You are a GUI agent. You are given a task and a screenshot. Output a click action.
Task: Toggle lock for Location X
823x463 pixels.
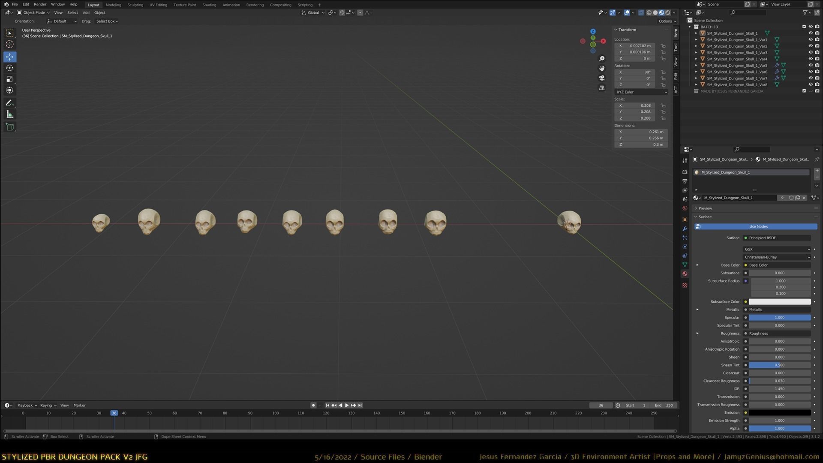663,46
